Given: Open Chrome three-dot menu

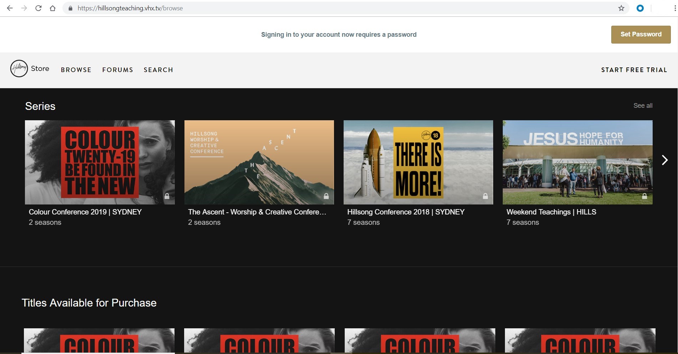Looking at the screenshot, I should tap(674, 8).
